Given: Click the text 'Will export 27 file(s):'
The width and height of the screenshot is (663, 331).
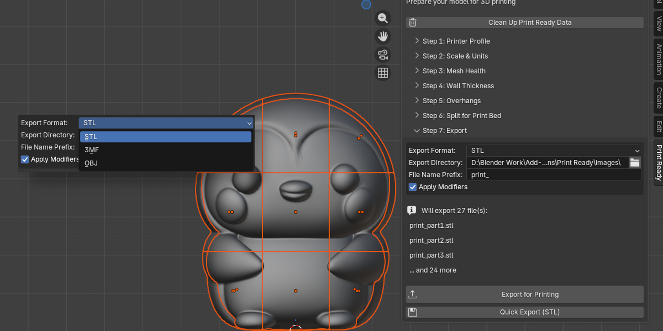Looking at the screenshot, I should pyautogui.click(x=454, y=211).
